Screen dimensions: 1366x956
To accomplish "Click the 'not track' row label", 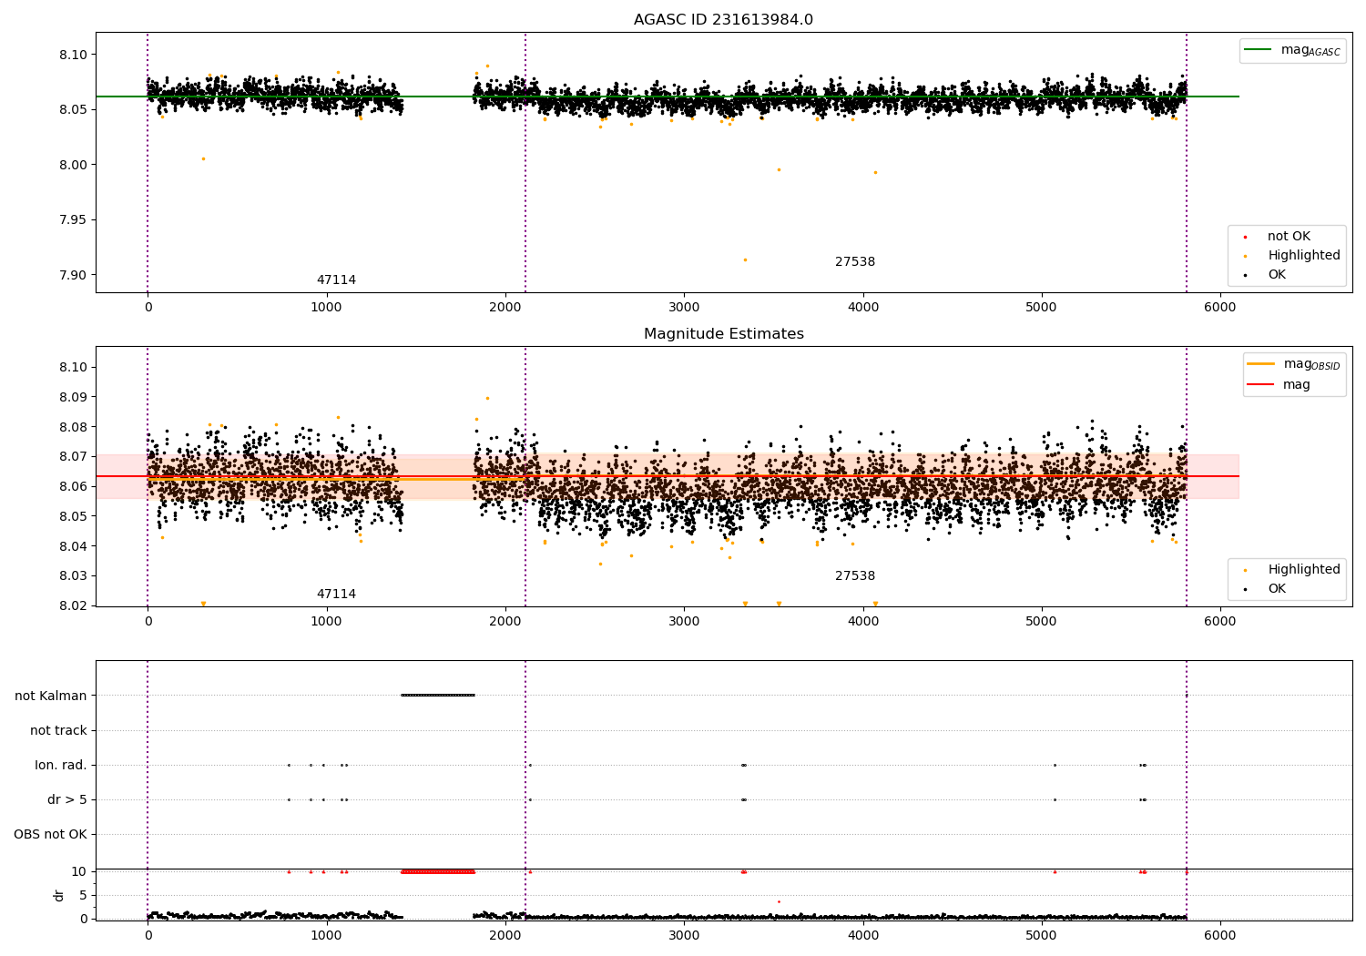I will (58, 730).
